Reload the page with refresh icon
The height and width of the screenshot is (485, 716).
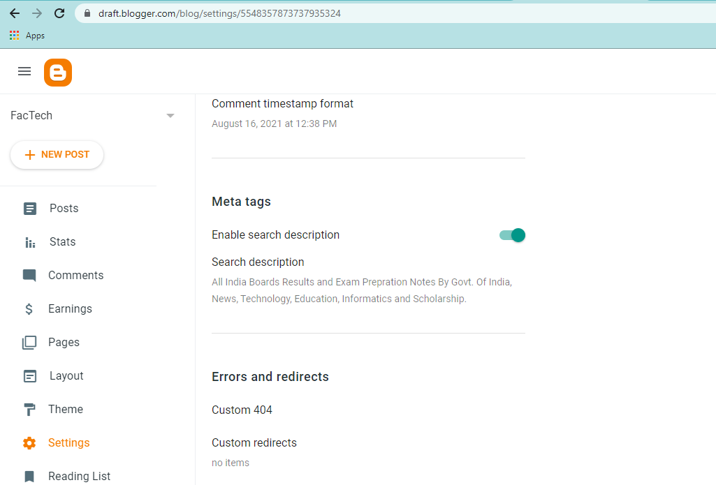(59, 13)
